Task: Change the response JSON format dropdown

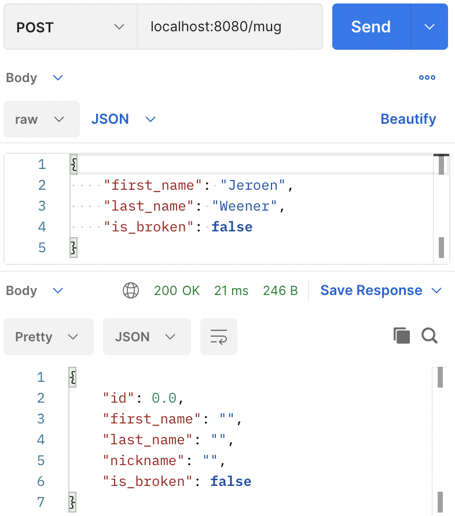Action: coord(147,337)
